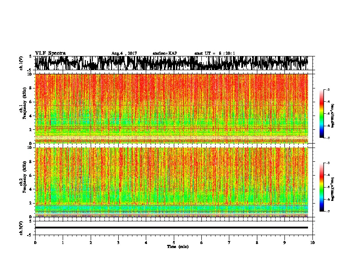Click the ch.2 spectrogram color scale bar
Image resolution: width=352 pixels, height=272 pixels.
point(322,187)
